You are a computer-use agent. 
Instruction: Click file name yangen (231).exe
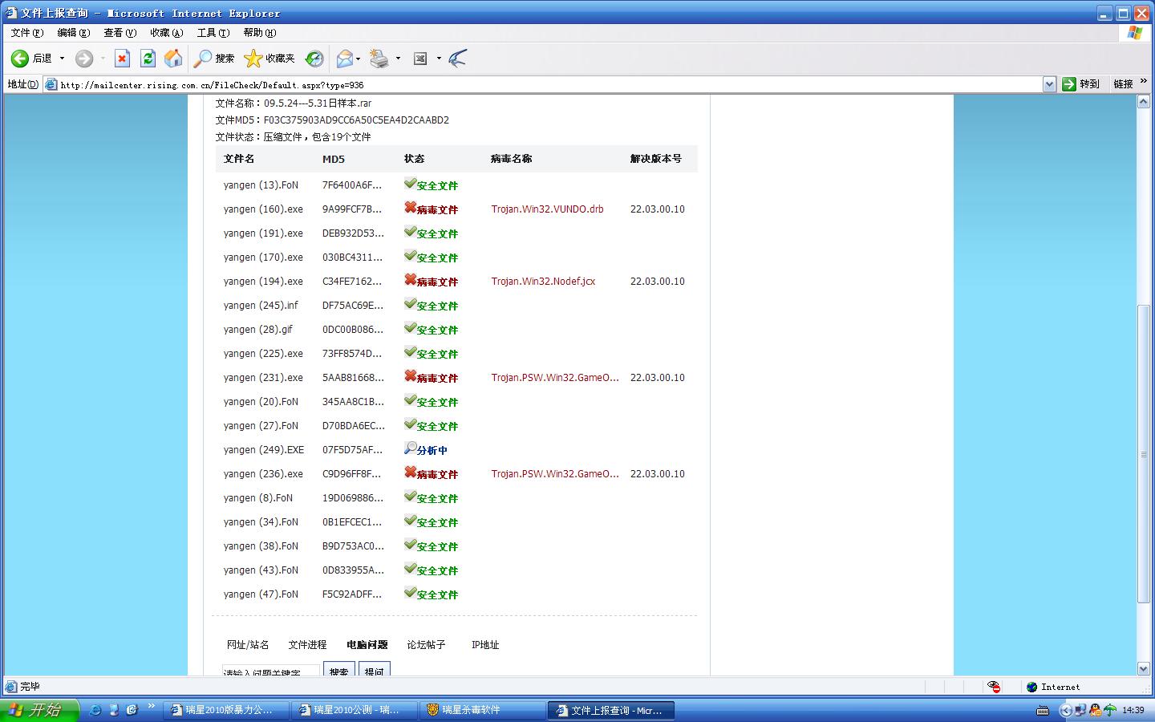pos(263,378)
